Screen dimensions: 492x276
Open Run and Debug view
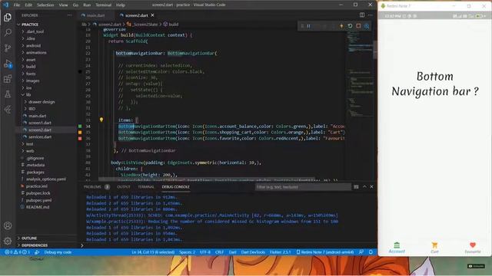coord(8,64)
